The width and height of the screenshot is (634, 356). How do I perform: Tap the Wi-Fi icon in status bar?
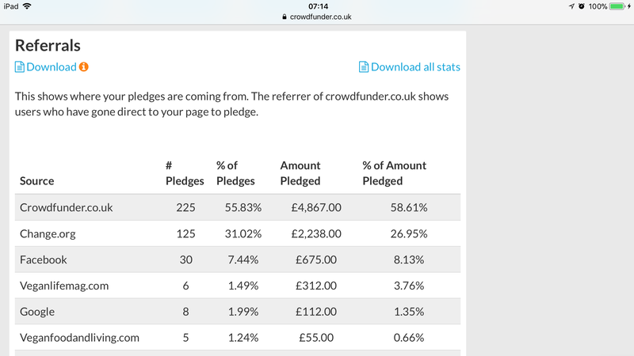28,6
